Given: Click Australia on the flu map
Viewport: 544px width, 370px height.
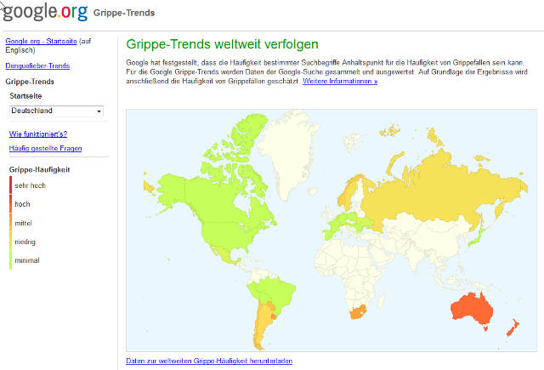Looking at the screenshot, I should tap(470, 310).
